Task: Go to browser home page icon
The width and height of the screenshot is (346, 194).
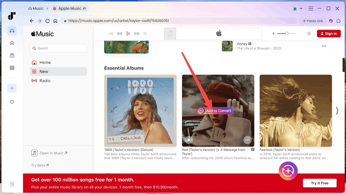Action: click(x=56, y=21)
